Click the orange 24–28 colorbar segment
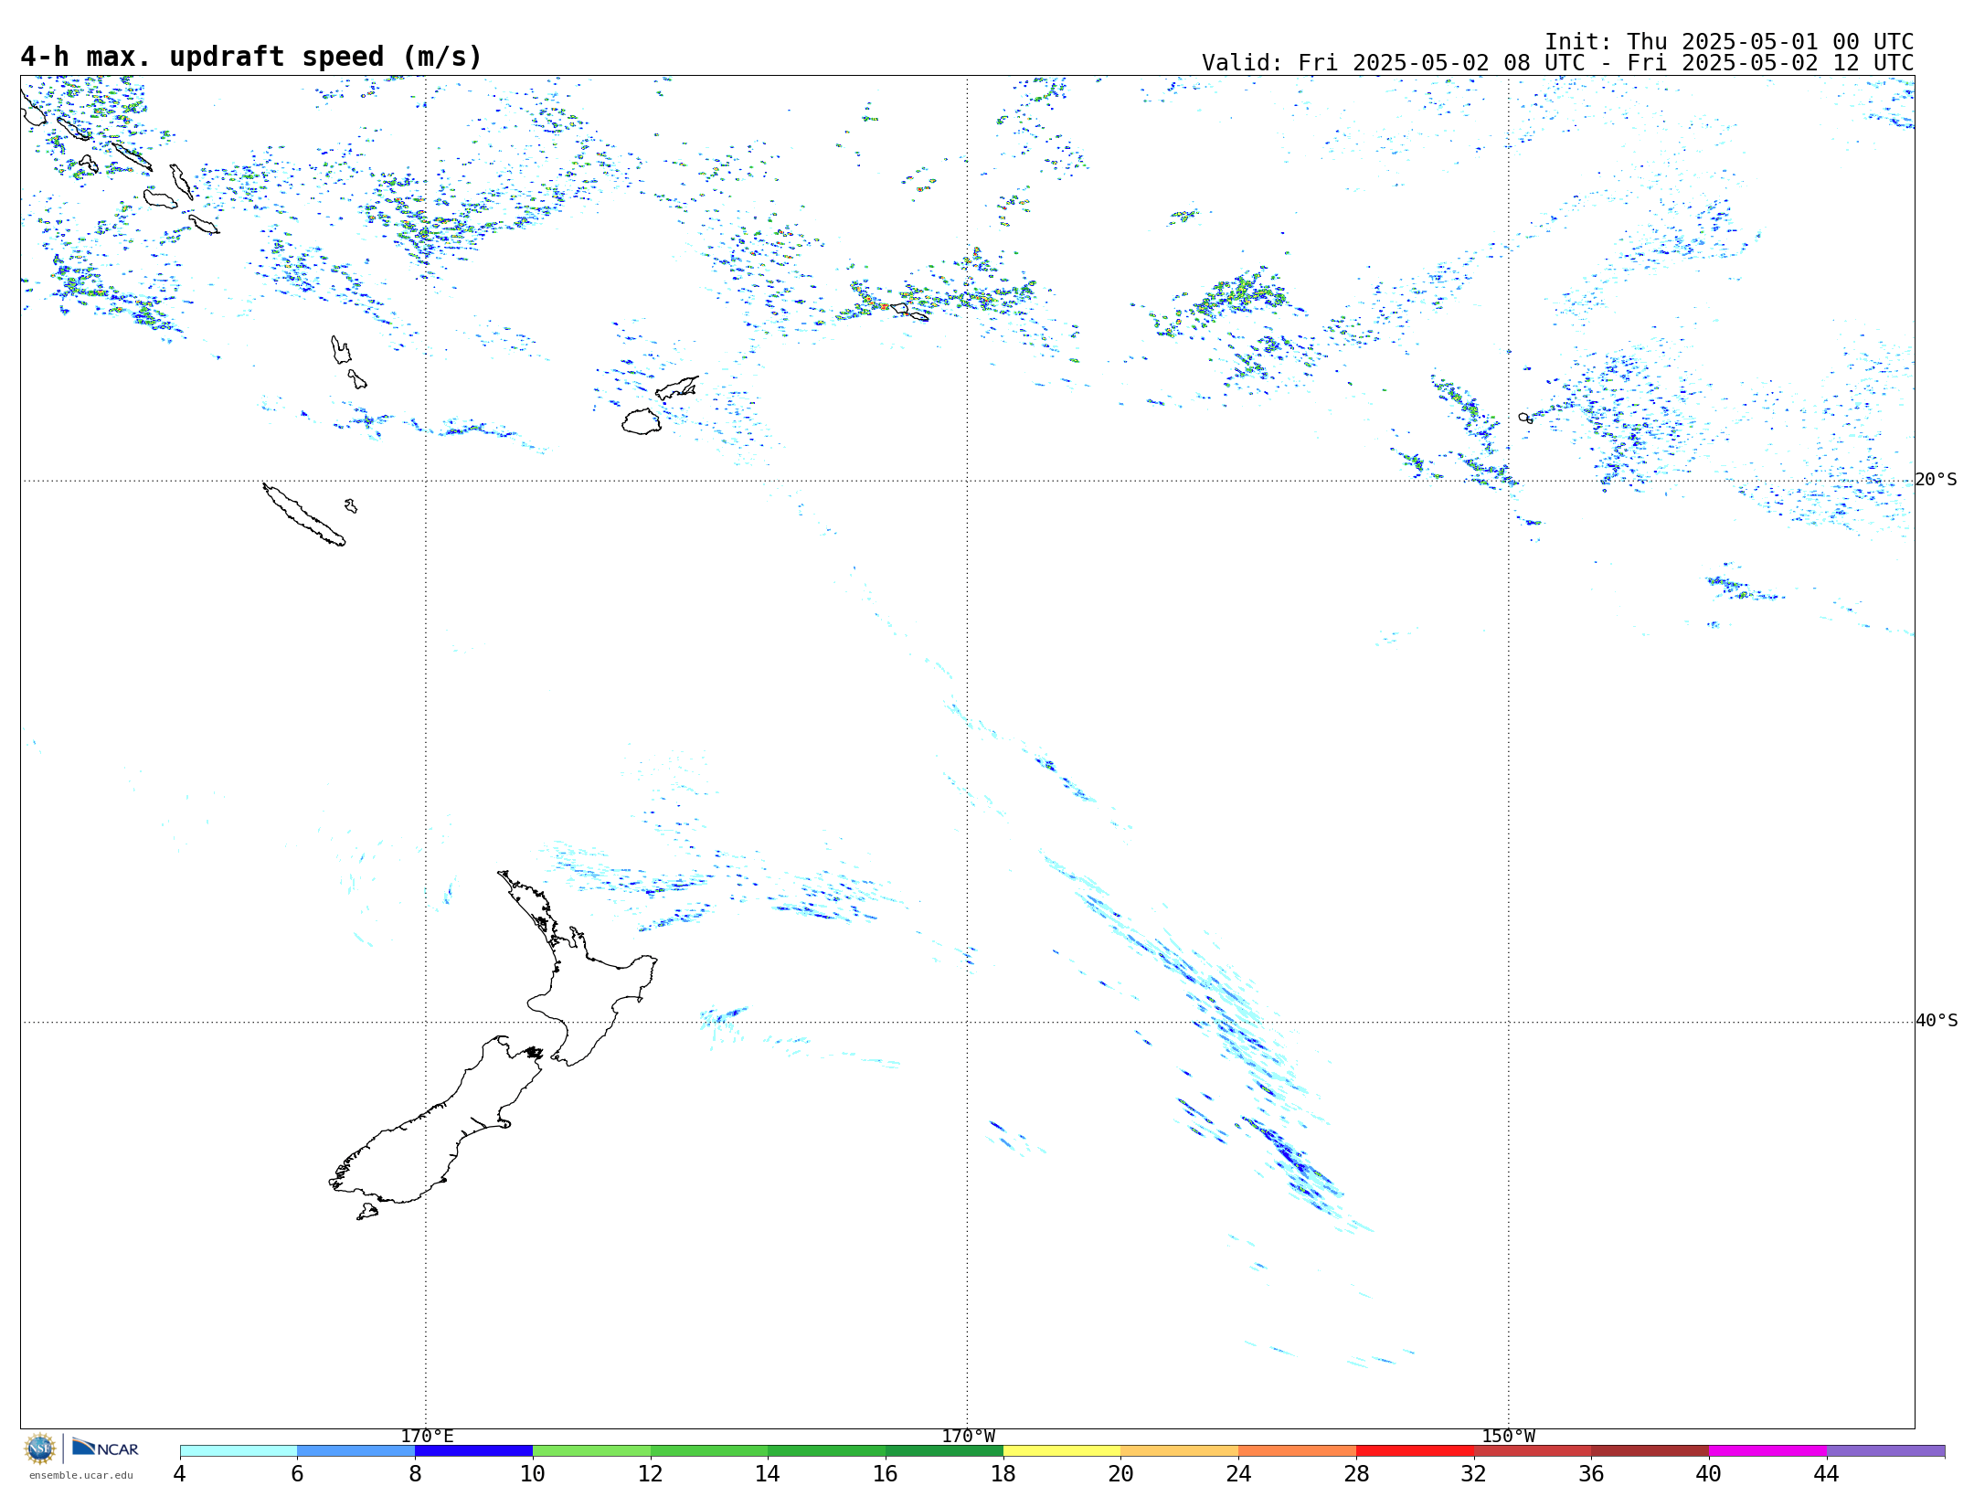 1297,1451
